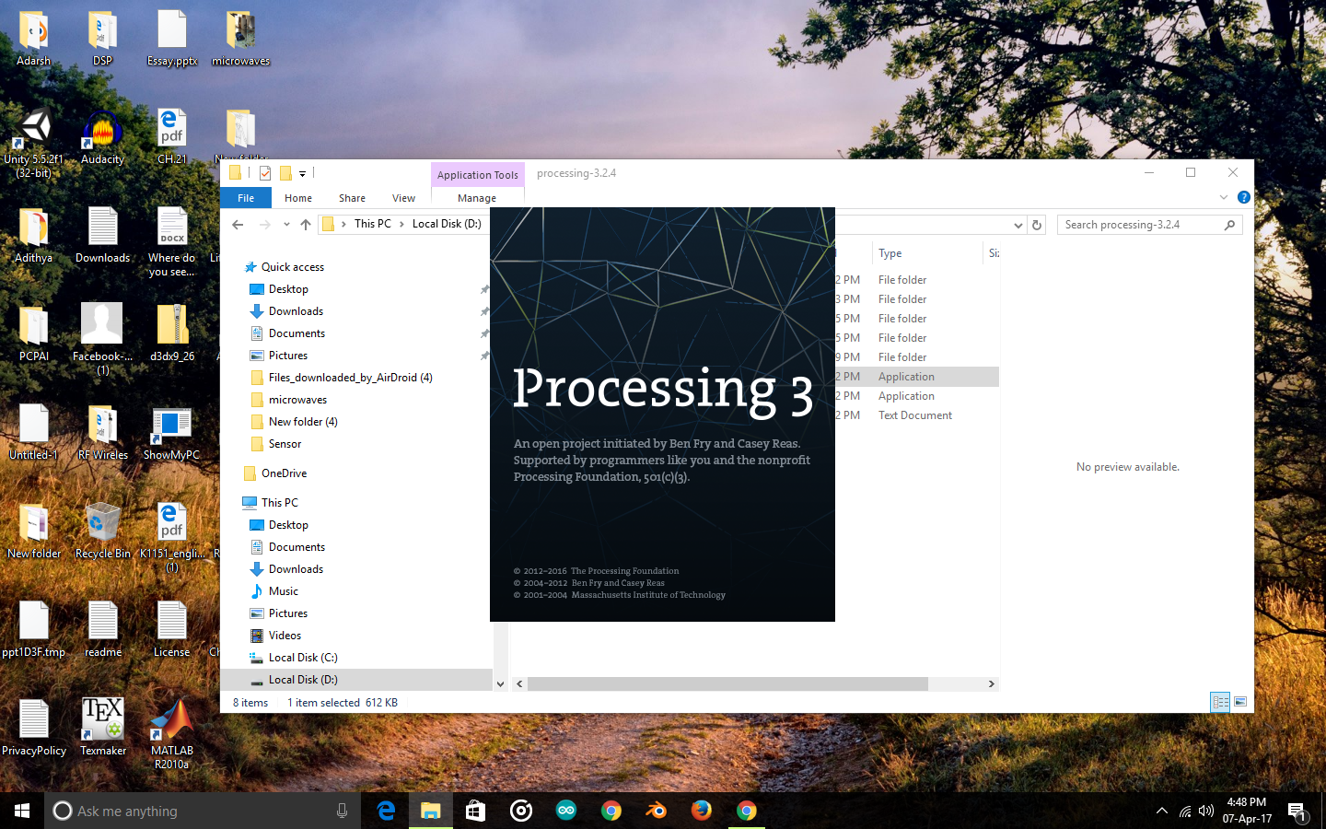Open the Home ribbon tab
The image size is (1326, 829).
pyautogui.click(x=298, y=198)
